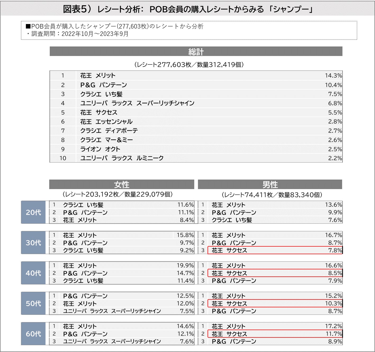Image resolution: width=375 pixels, height=352 pixels.
Task: Click the red-outlined 花王 サクセス 11.7% row
Action: pos(275,334)
